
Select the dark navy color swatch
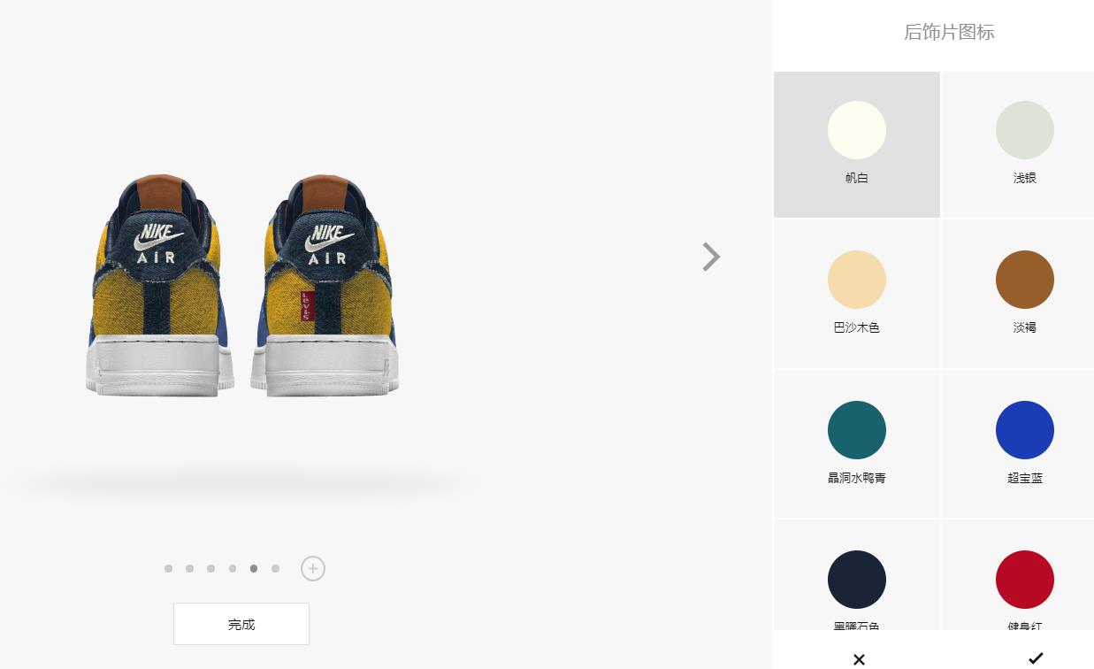click(x=857, y=580)
